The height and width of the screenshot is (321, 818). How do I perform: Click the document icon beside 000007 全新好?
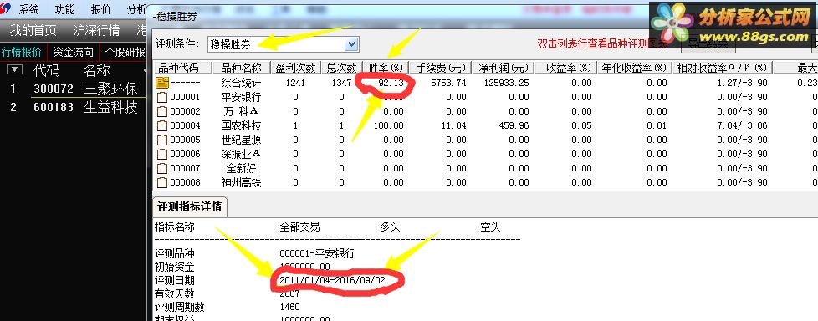coord(162,168)
